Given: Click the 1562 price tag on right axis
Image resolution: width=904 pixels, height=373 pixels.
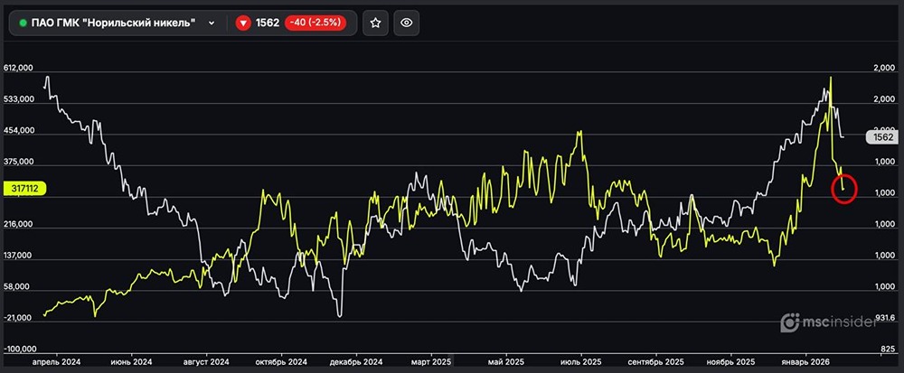Looking at the screenshot, I should pos(880,137).
